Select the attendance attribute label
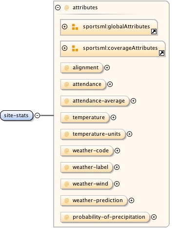Screen dimensions: 178x228 87,84
